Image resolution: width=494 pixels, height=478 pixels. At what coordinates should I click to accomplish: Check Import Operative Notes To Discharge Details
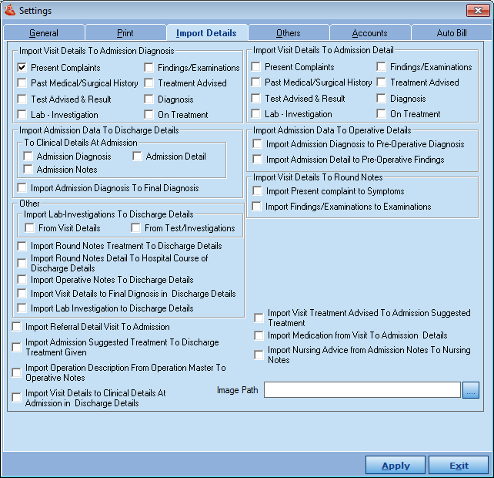tap(22, 280)
